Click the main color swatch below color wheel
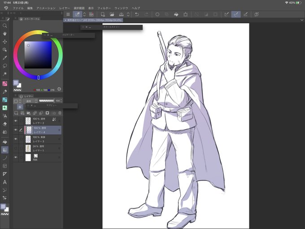 click(x=16, y=83)
